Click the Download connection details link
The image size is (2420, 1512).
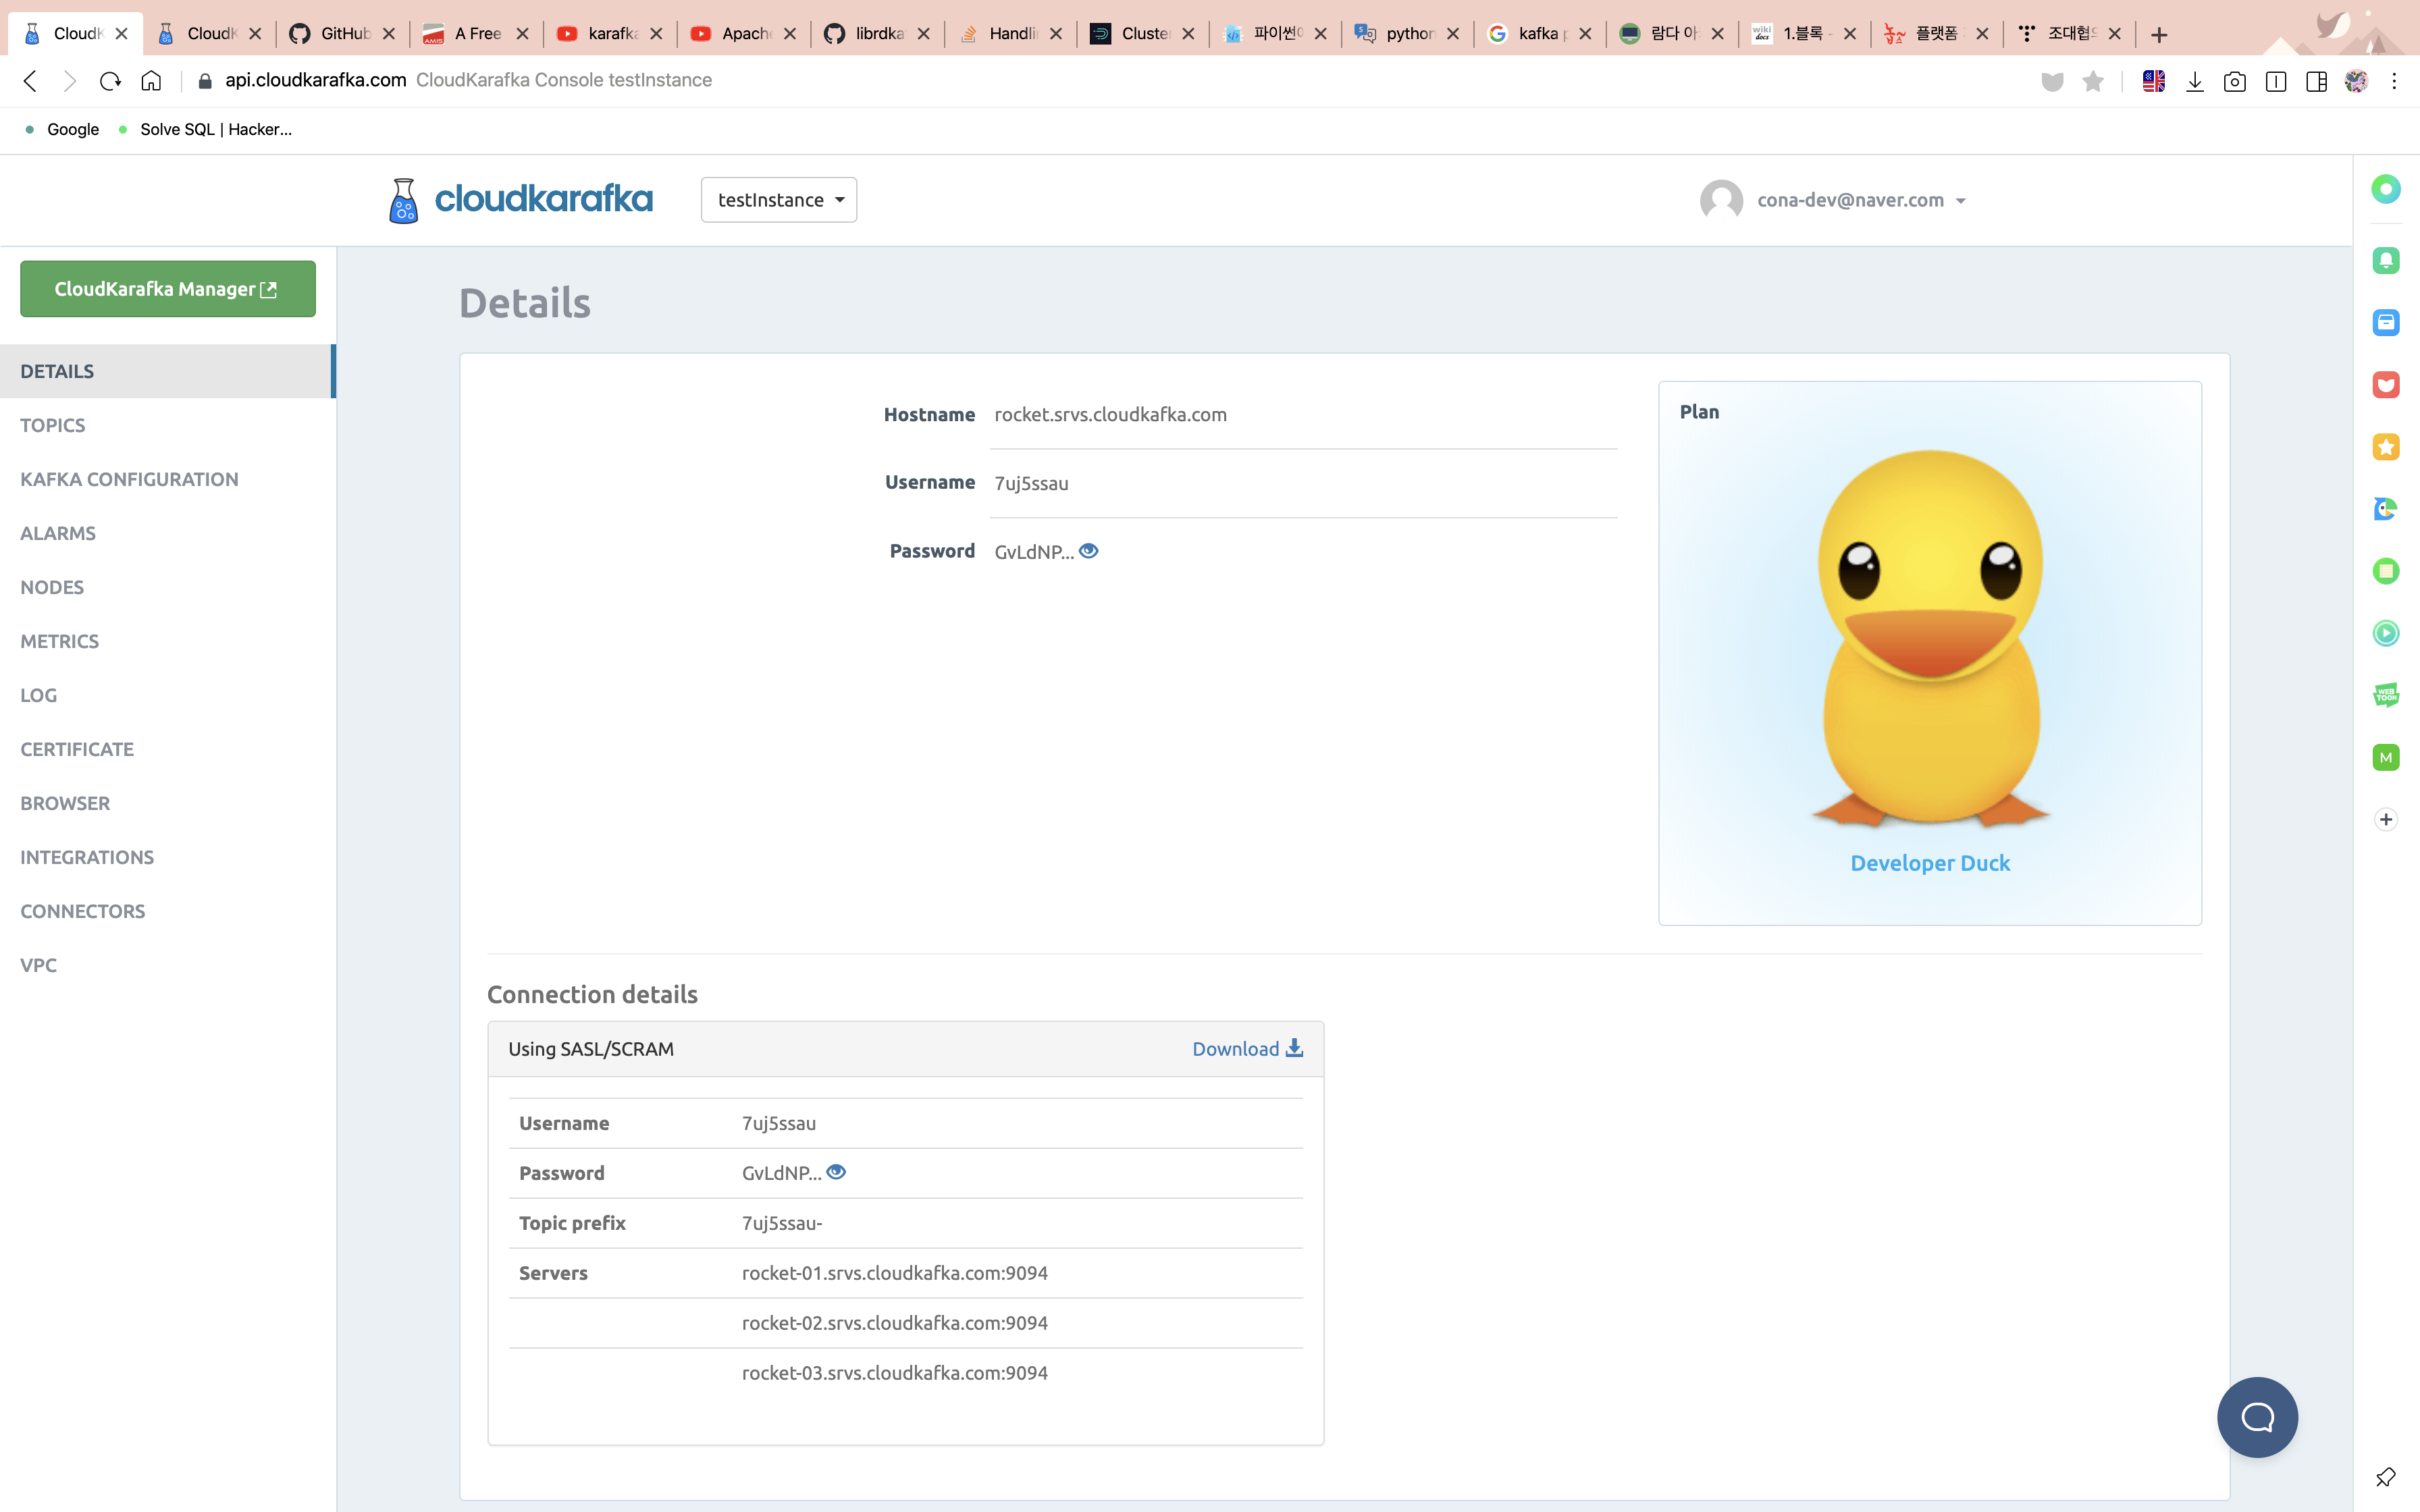[x=1246, y=1048]
